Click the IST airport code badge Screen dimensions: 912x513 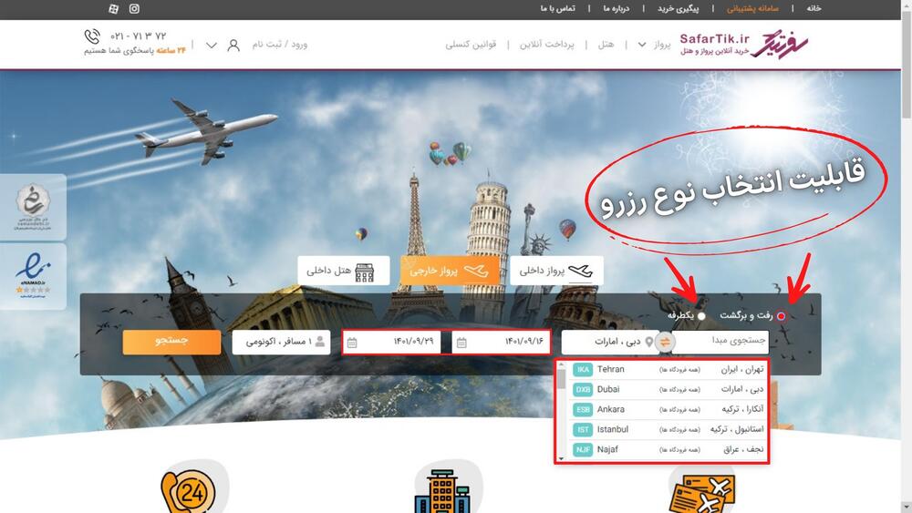tap(582, 429)
